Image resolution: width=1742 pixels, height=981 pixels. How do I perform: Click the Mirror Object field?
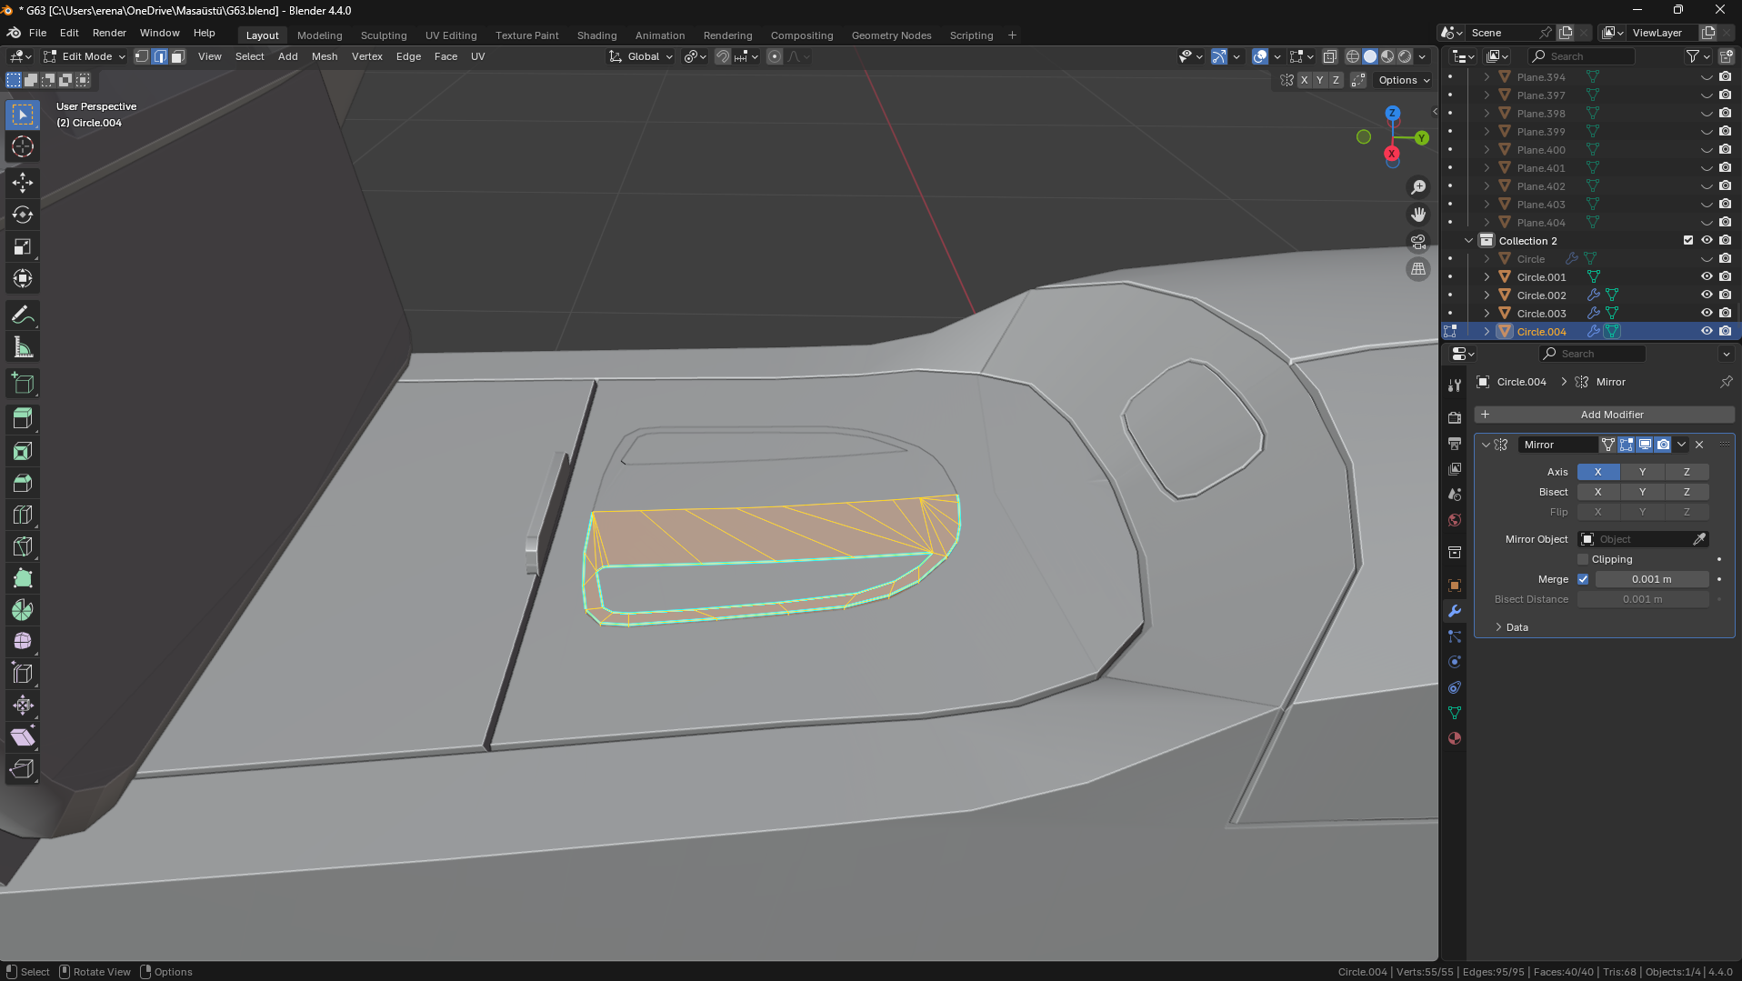point(1643,539)
